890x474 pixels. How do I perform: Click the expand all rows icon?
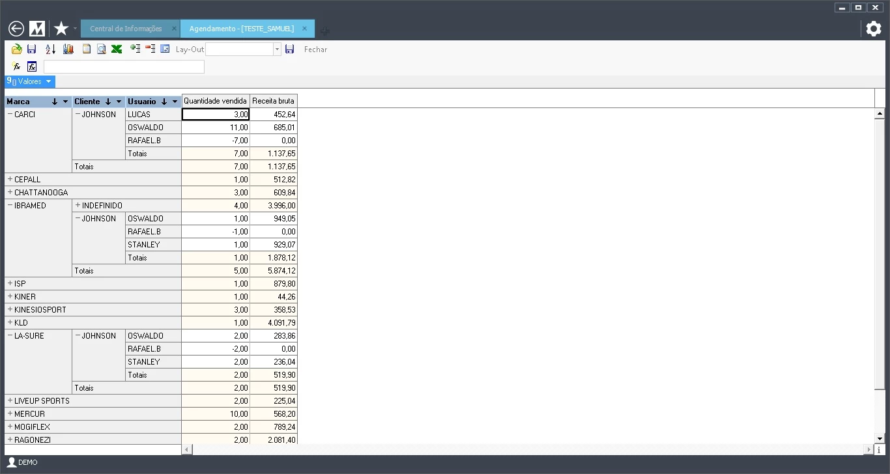pyautogui.click(x=136, y=49)
